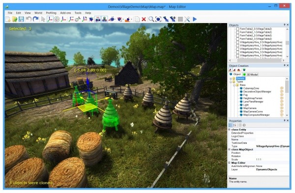This screenshot has width=295, height=193.
Task: Open the Add-ons menu
Action: click(x=65, y=13)
